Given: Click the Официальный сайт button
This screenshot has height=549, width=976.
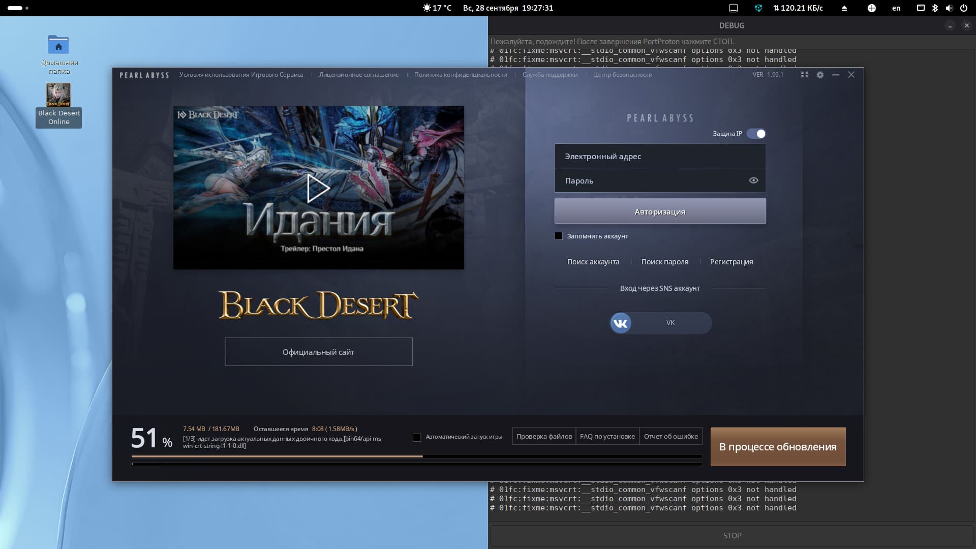Looking at the screenshot, I should click(319, 352).
